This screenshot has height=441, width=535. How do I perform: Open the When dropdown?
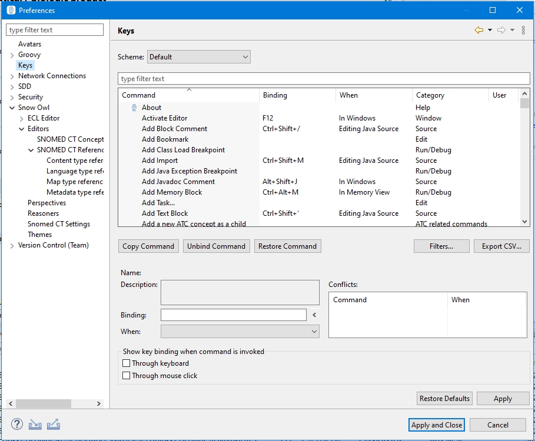click(x=240, y=332)
